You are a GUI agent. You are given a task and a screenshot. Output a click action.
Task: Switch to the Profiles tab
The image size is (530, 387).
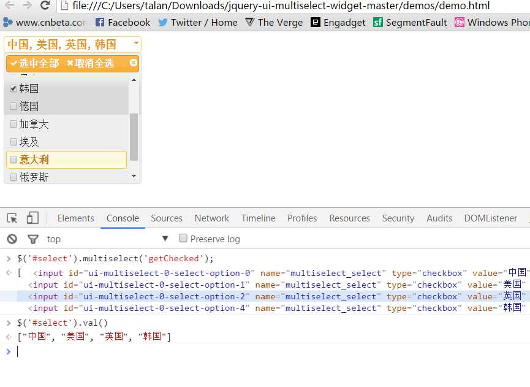click(302, 218)
